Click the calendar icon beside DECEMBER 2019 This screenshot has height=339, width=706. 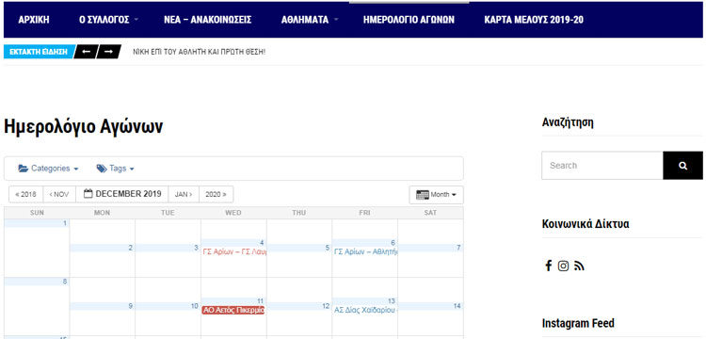pos(88,194)
